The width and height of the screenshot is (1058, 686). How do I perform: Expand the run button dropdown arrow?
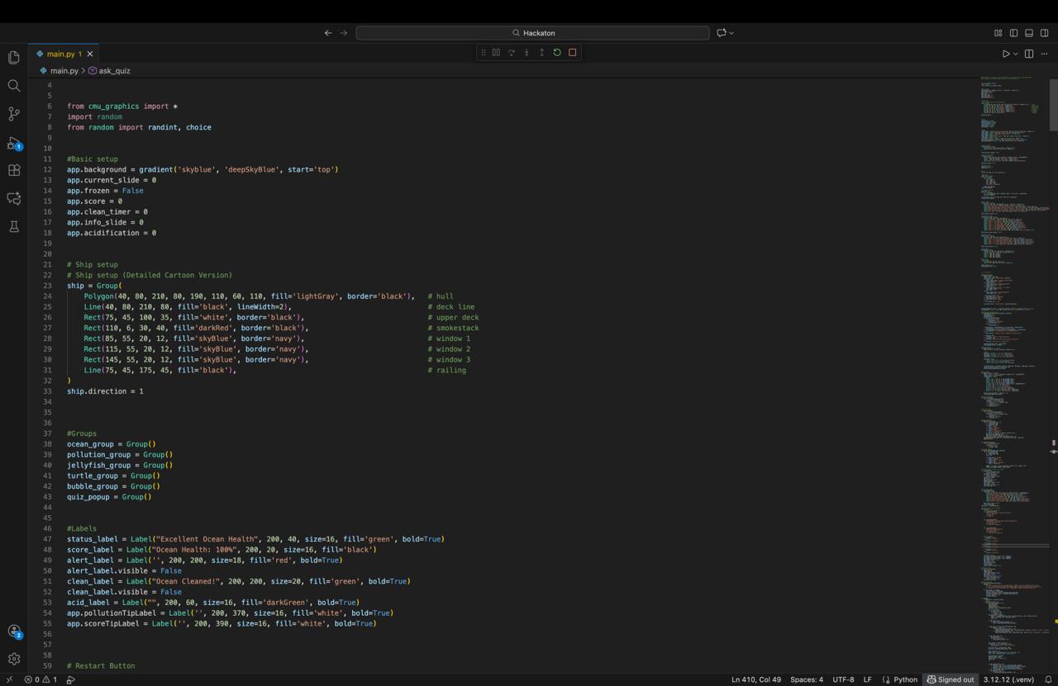click(1015, 54)
